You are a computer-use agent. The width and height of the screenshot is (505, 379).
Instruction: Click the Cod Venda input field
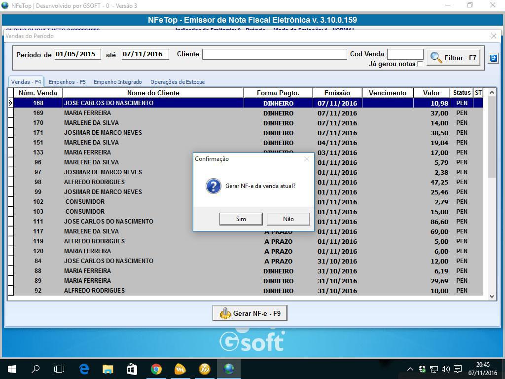tap(405, 54)
